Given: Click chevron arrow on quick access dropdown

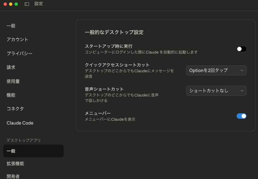Looking at the screenshot, I should [242, 70].
